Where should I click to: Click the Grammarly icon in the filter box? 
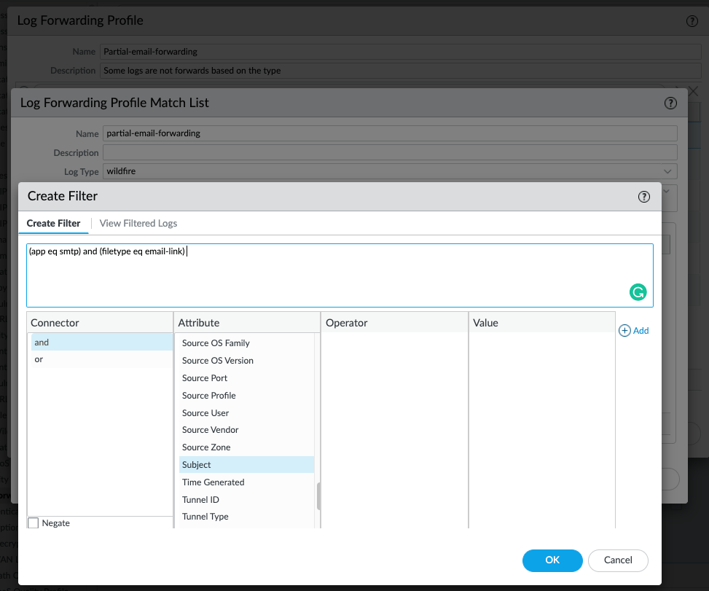(638, 291)
